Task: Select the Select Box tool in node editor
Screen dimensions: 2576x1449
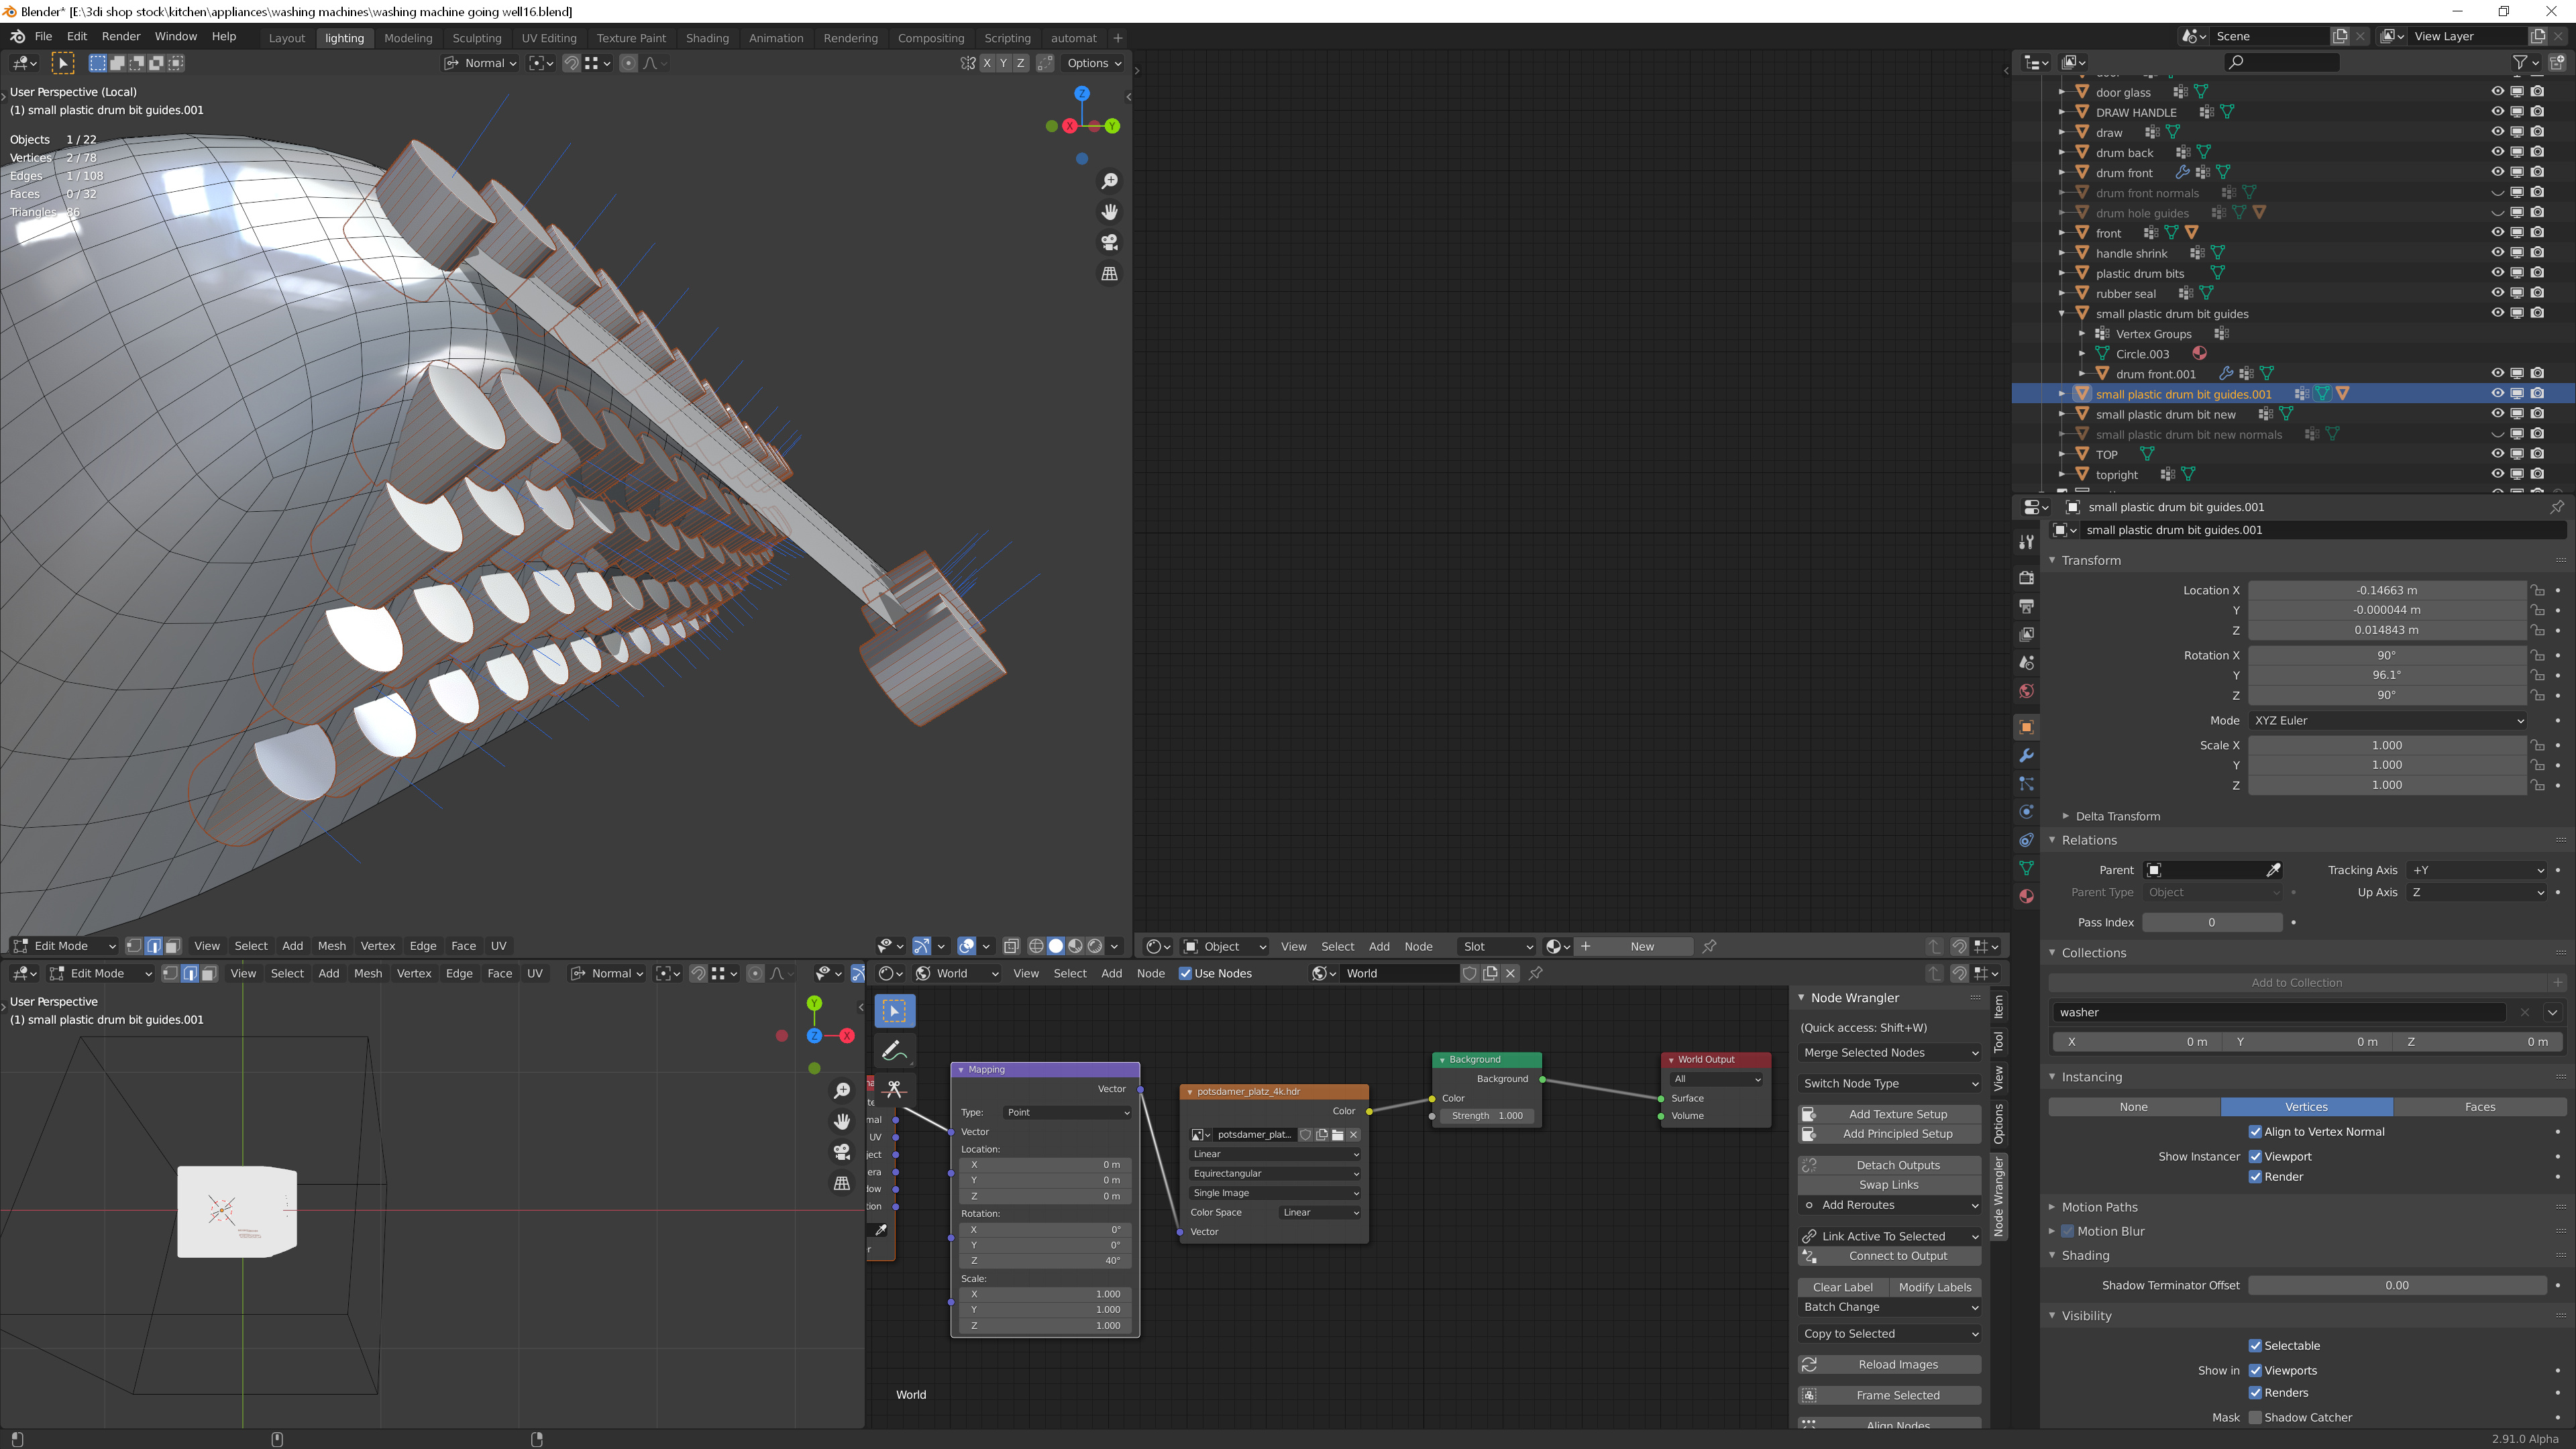Action: [894, 1011]
